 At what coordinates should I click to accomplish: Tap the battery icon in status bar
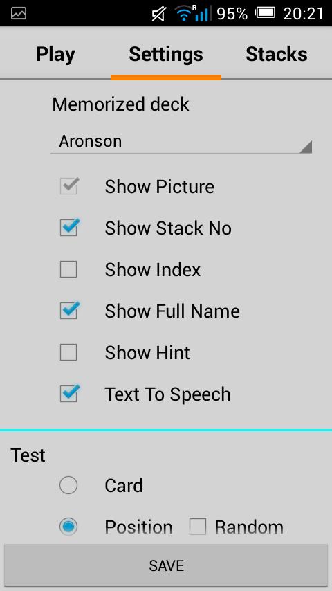point(265,14)
